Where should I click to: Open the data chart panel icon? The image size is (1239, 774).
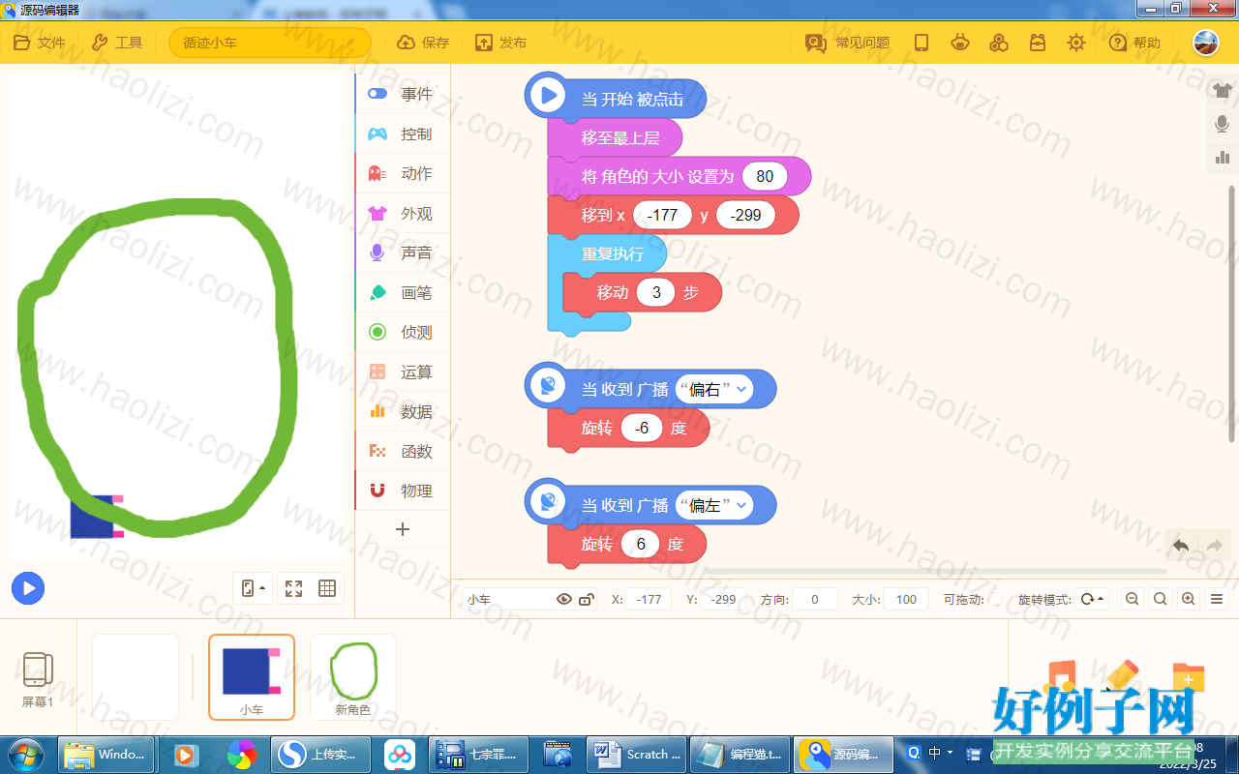point(1223,157)
